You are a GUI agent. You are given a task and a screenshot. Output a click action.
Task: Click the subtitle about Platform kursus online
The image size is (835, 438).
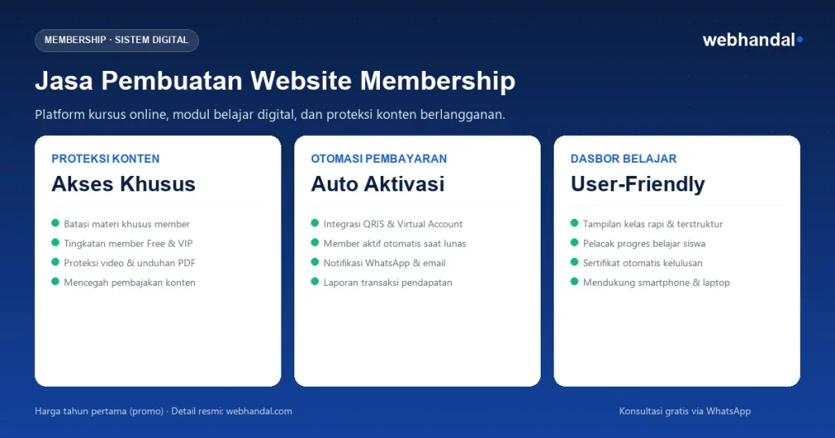[x=270, y=114]
